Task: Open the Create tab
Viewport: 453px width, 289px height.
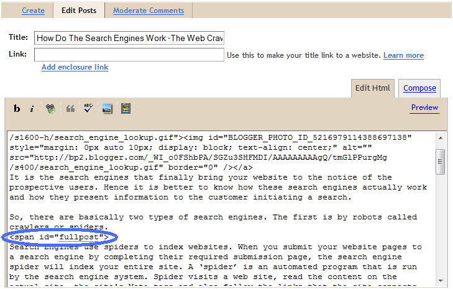Action: tap(33, 11)
